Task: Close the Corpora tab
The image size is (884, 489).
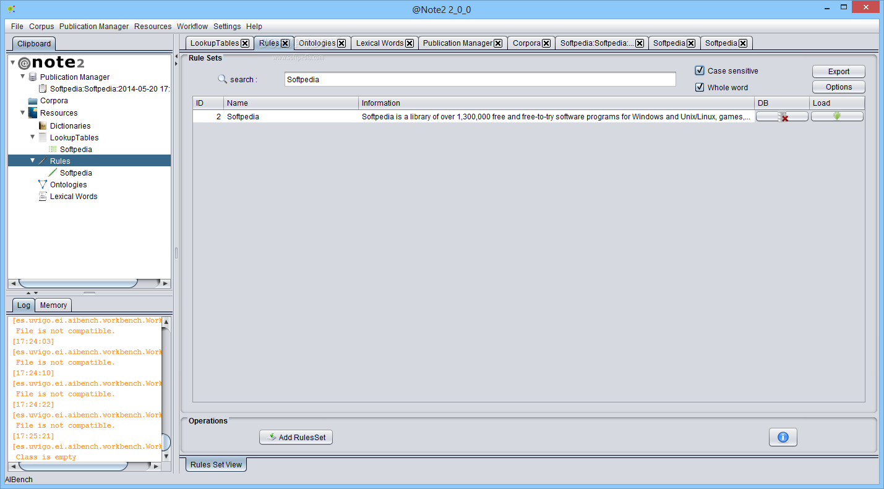Action: (x=546, y=43)
